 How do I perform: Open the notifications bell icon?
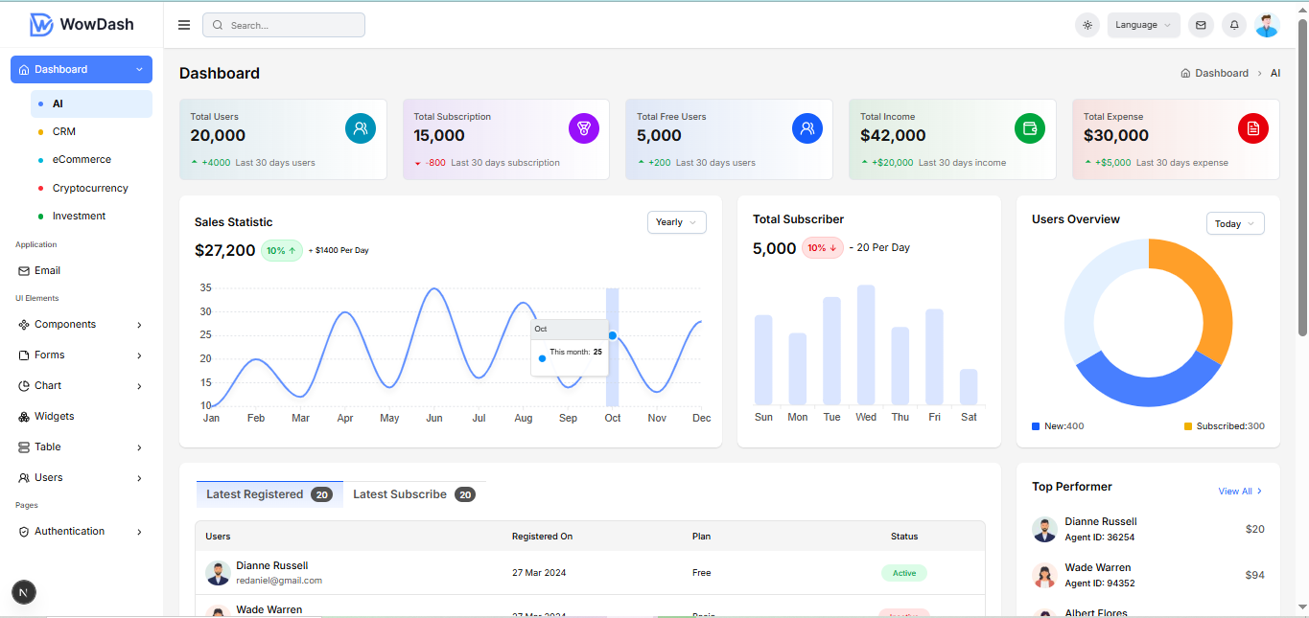click(1234, 25)
